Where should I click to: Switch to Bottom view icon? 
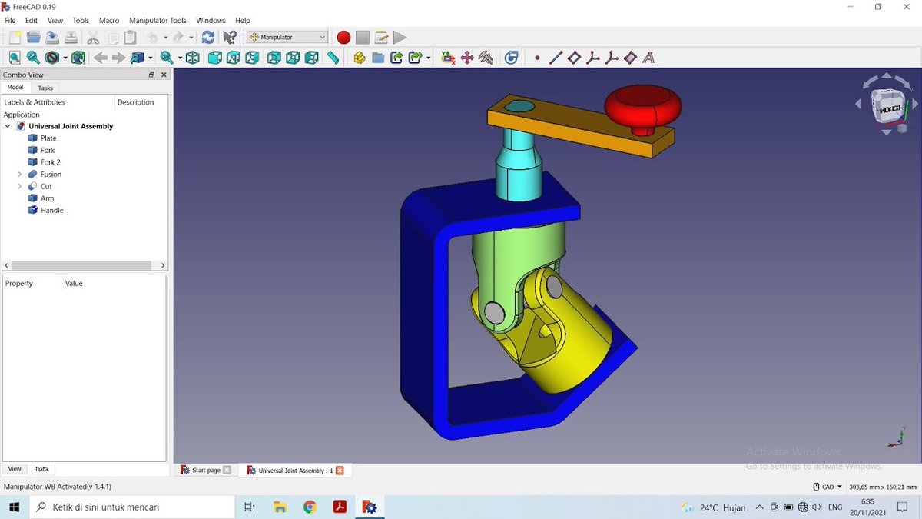click(293, 58)
